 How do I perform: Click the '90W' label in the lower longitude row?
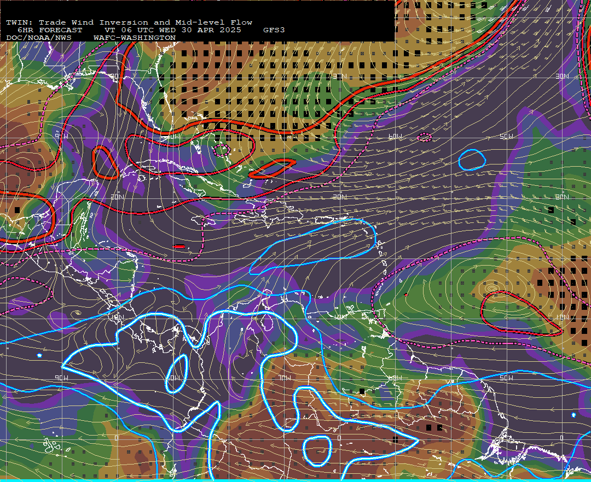click(61, 378)
